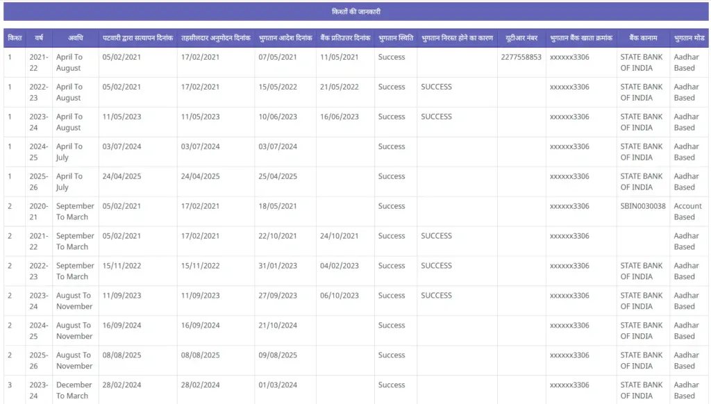Viewport: 711px width, 404px height.
Task: Click बैंक प्रतिउत्तर दिनांक column header
Action: click(x=345, y=38)
